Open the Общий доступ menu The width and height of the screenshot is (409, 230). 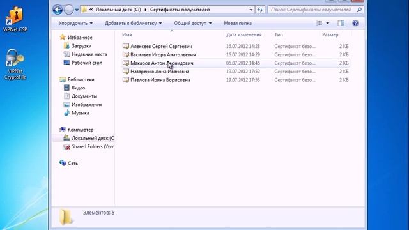click(193, 23)
